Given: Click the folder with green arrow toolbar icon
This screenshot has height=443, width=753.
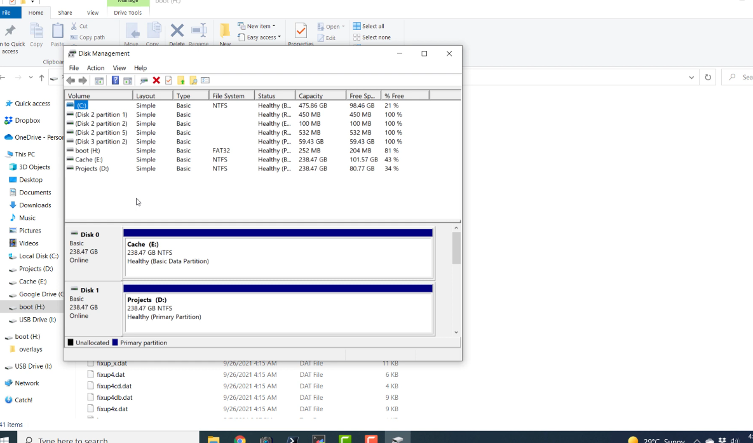Looking at the screenshot, I should click(x=181, y=80).
